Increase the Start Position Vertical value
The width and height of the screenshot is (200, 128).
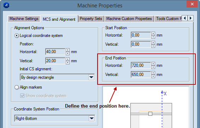[153, 43]
